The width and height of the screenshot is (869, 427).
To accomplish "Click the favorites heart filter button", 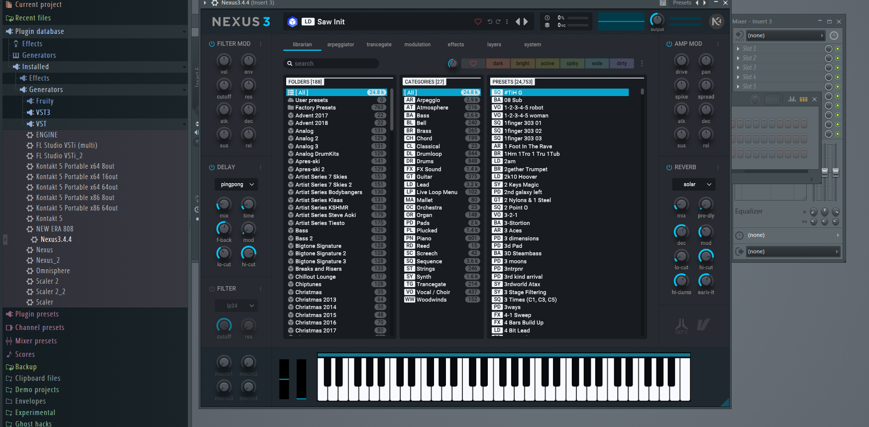I will (473, 64).
